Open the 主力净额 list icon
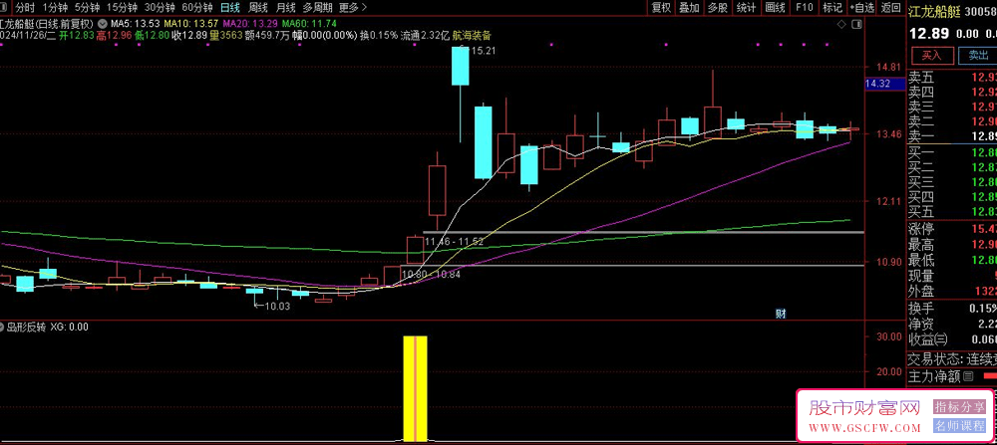This screenshot has width=997, height=445. point(968,376)
